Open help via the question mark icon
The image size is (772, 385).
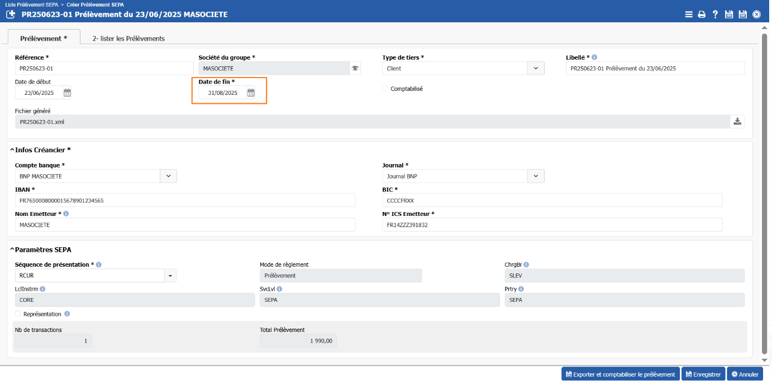coord(715,15)
